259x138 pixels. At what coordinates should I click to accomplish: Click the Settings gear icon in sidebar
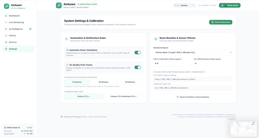pos(6,49)
